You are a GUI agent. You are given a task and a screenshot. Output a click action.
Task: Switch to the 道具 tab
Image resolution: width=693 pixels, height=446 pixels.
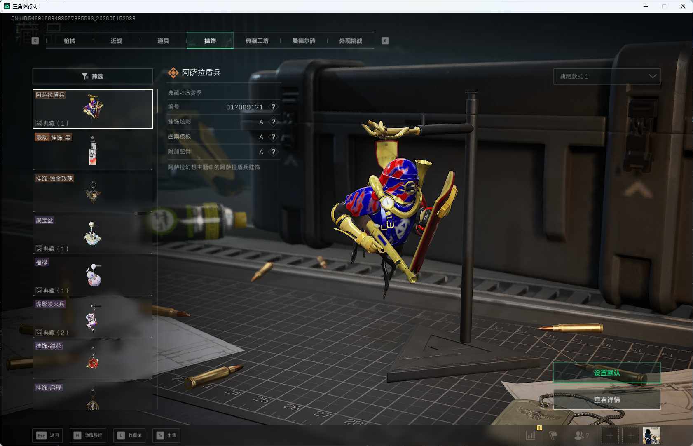point(163,41)
